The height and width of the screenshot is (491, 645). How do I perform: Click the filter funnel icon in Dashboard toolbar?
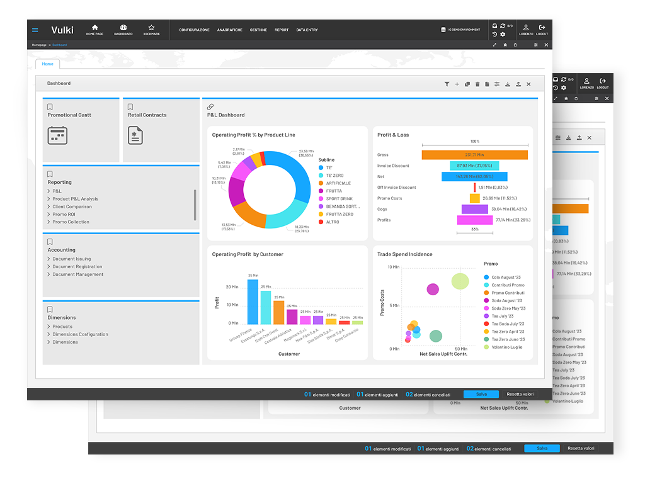coord(447,84)
